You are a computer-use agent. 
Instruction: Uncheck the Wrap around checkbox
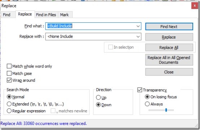coord(9,80)
